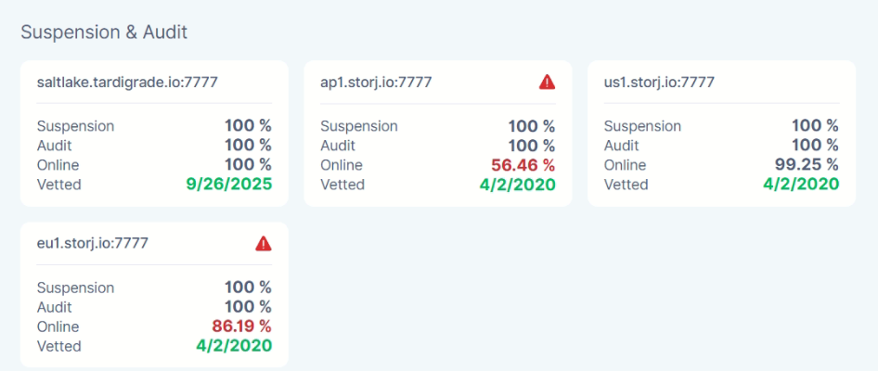Click ap1 online score 56.46 %
Viewport: 878px width, 371px height.
pos(523,165)
